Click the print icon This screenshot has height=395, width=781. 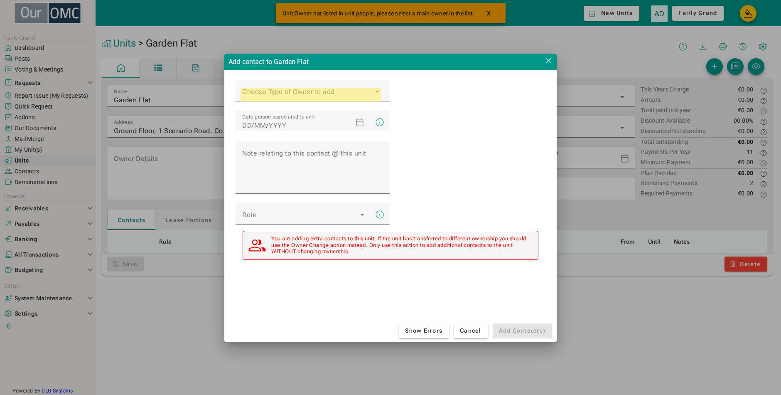723,47
